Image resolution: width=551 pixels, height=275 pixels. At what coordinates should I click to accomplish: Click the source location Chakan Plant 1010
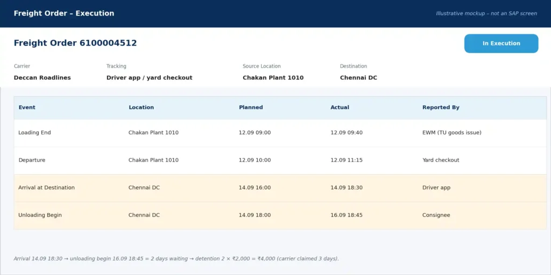tap(273, 77)
